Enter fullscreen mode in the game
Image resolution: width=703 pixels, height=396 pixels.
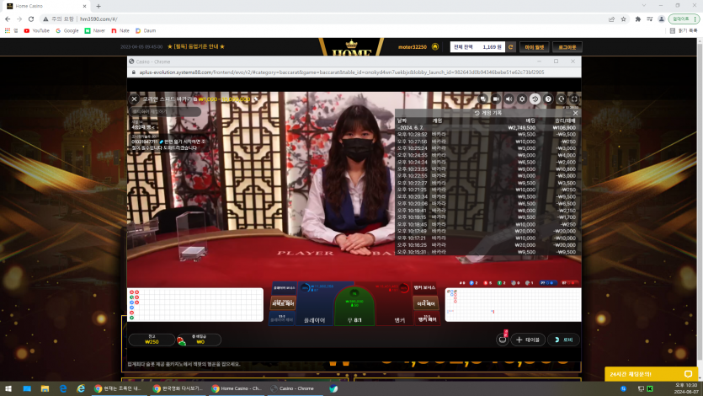(x=574, y=99)
